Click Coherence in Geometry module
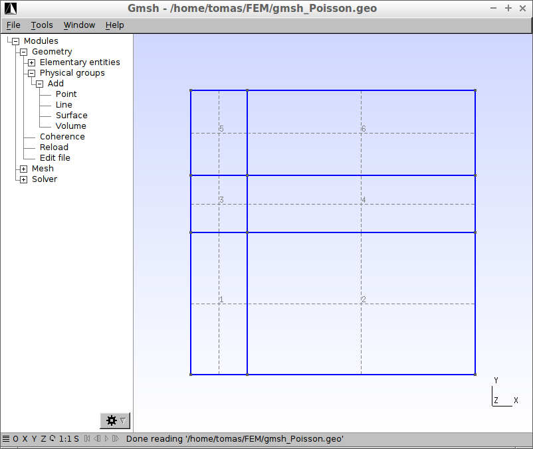The height and width of the screenshot is (449, 533). coord(62,137)
